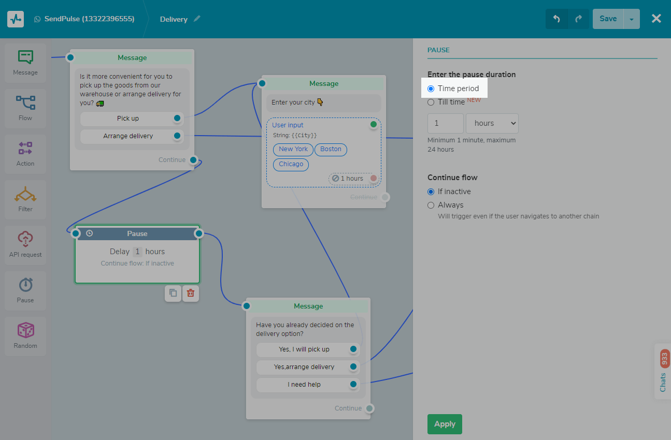
Task: Redo the last change
Action: (x=579, y=19)
